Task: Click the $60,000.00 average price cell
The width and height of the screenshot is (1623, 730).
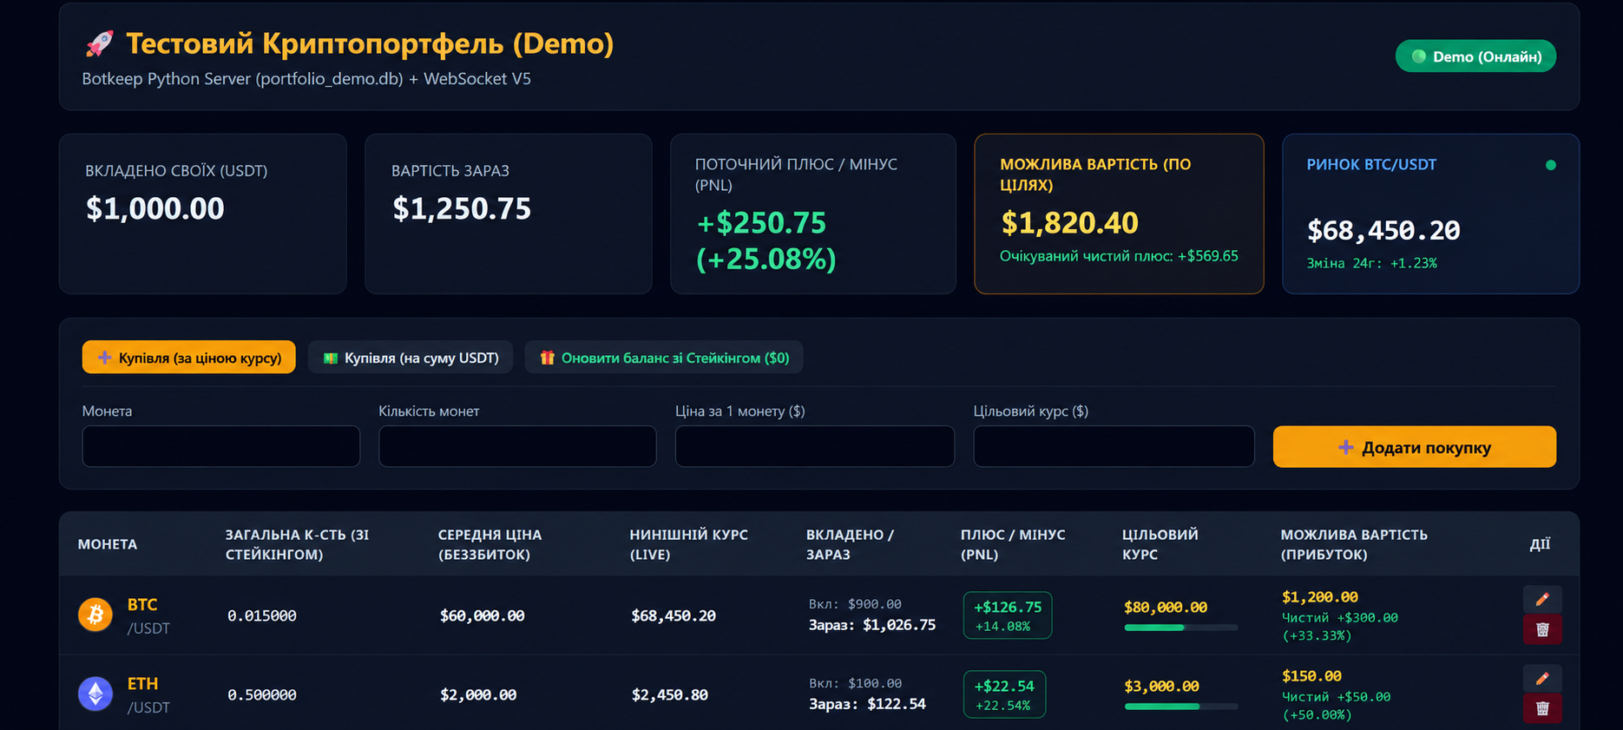Action: coord(483,615)
